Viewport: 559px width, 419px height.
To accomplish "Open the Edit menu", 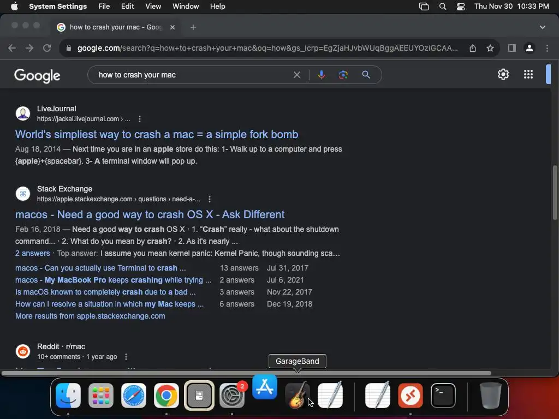I will pos(127,7).
